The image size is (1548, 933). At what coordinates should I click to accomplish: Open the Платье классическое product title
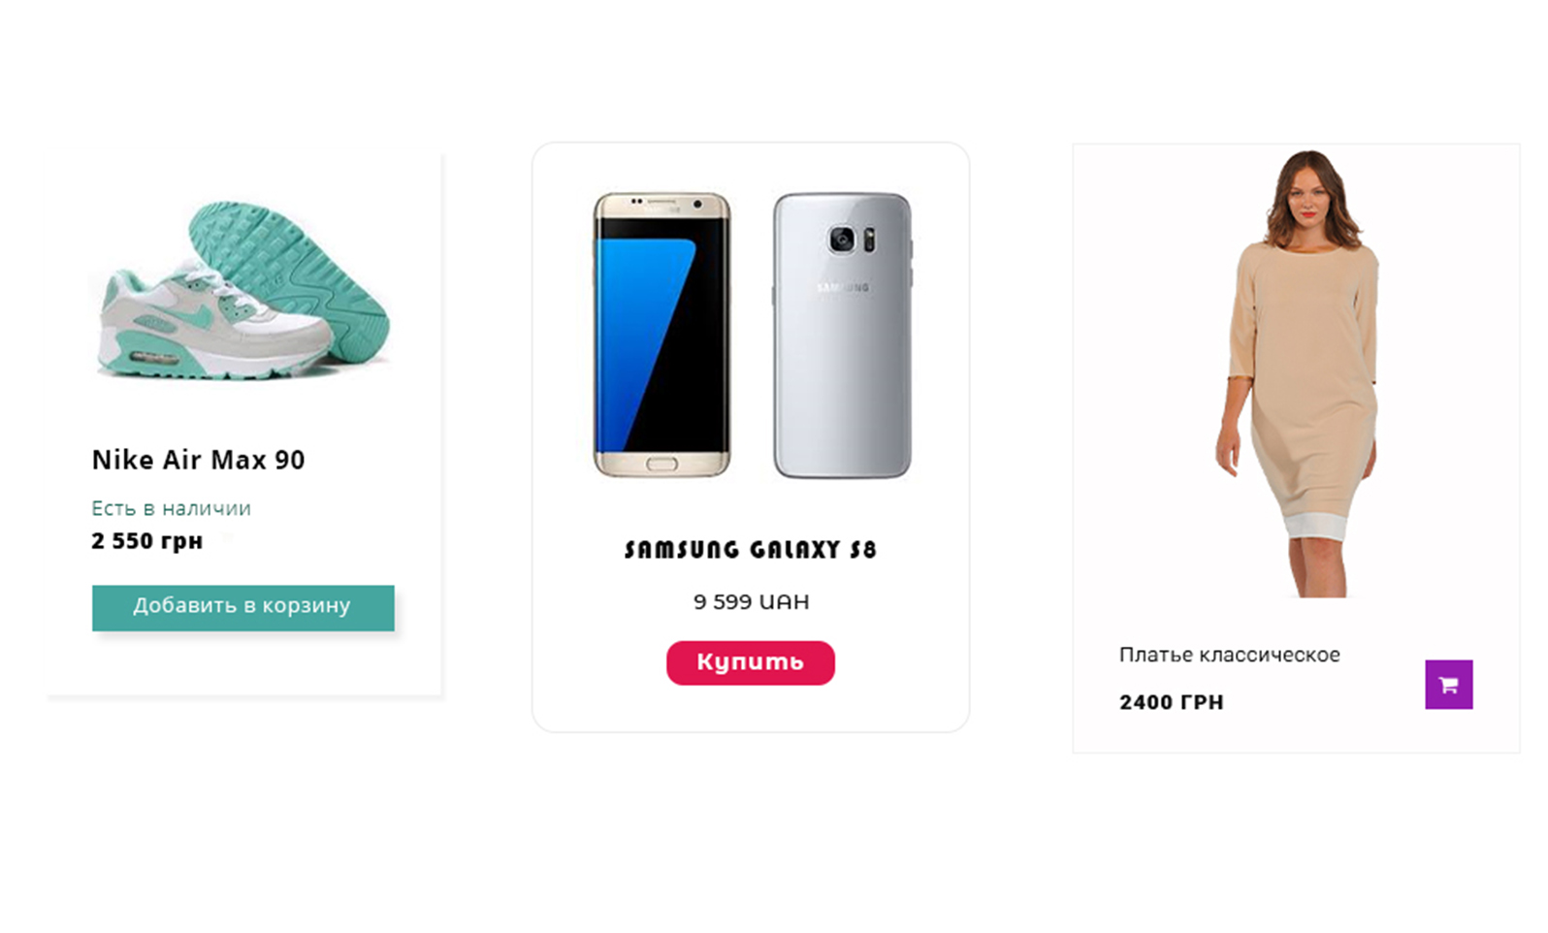[1229, 655]
